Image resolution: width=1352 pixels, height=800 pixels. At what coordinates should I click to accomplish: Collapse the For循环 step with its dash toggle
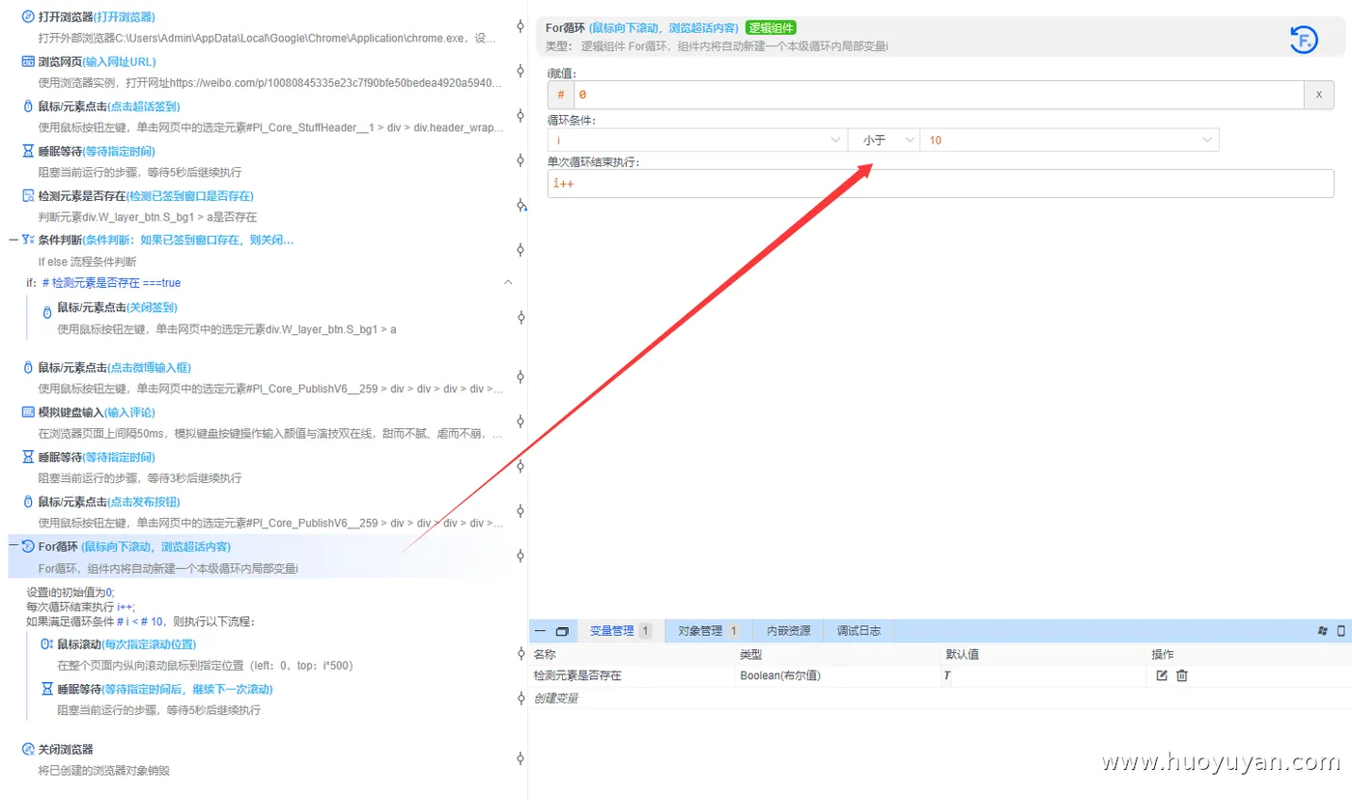point(13,547)
